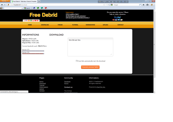Open Happy new year everyone news link

(76, 16)
